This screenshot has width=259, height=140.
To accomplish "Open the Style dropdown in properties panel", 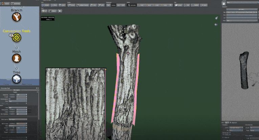I will point(18,108).
